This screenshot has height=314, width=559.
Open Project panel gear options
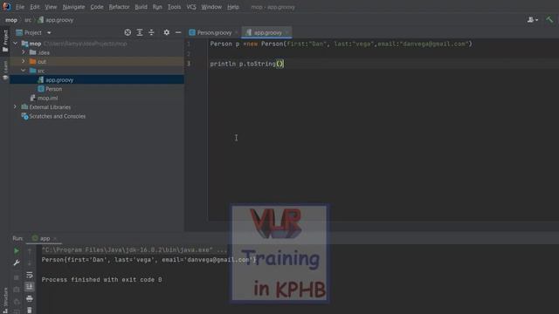167,32
